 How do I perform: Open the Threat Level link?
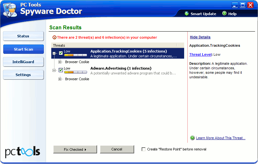[x=200, y=54]
